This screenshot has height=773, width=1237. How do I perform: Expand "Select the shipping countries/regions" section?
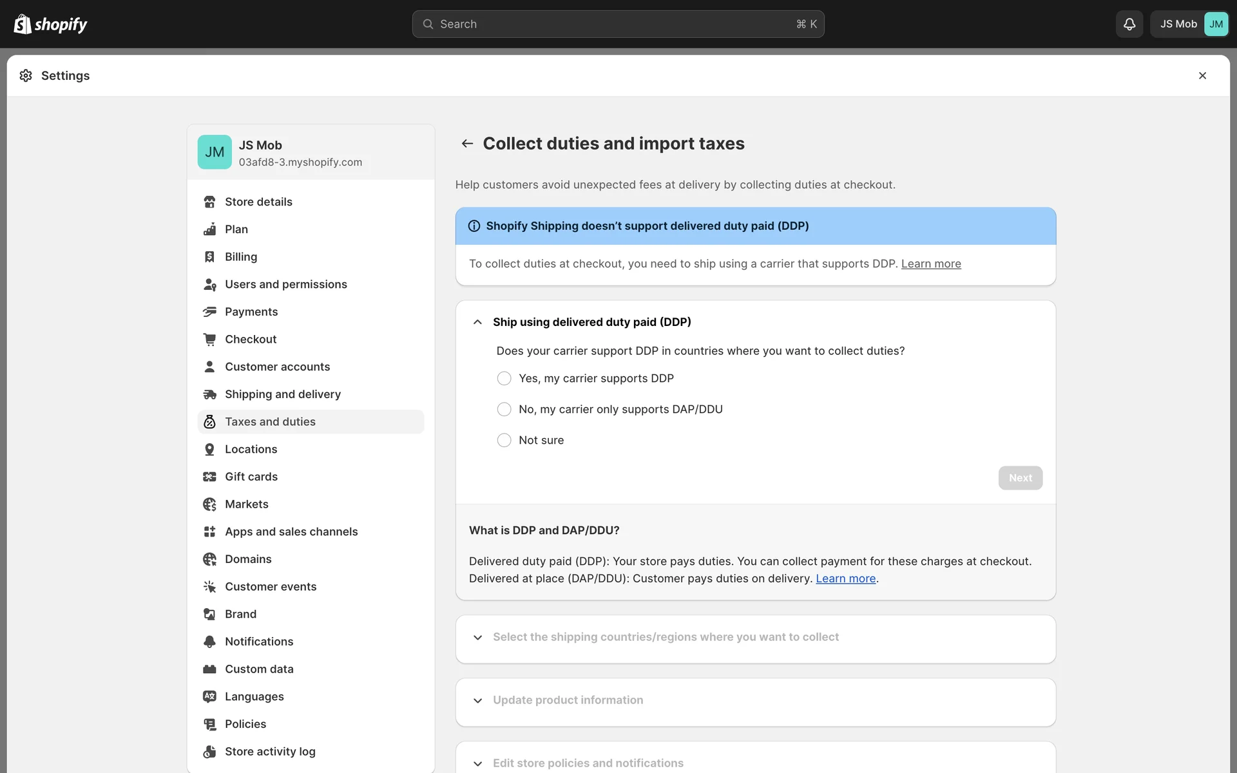[477, 637]
